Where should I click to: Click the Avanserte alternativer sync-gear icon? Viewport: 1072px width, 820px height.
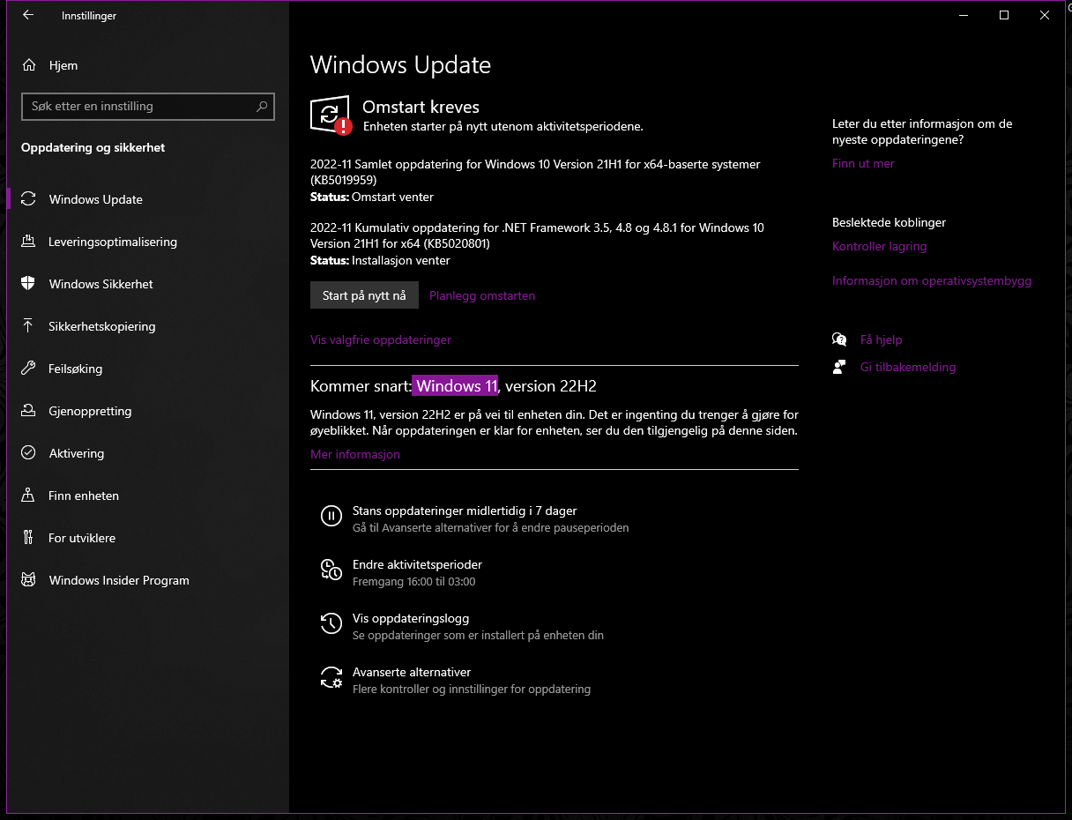(x=331, y=678)
